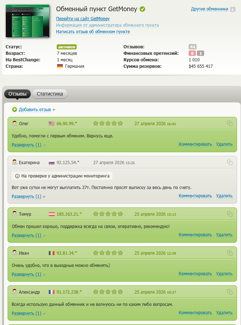Viewport: 241px width, 325px height.
Task: Click the Russian flag next to 92.125.54.*
Action: [x=52, y=163]
